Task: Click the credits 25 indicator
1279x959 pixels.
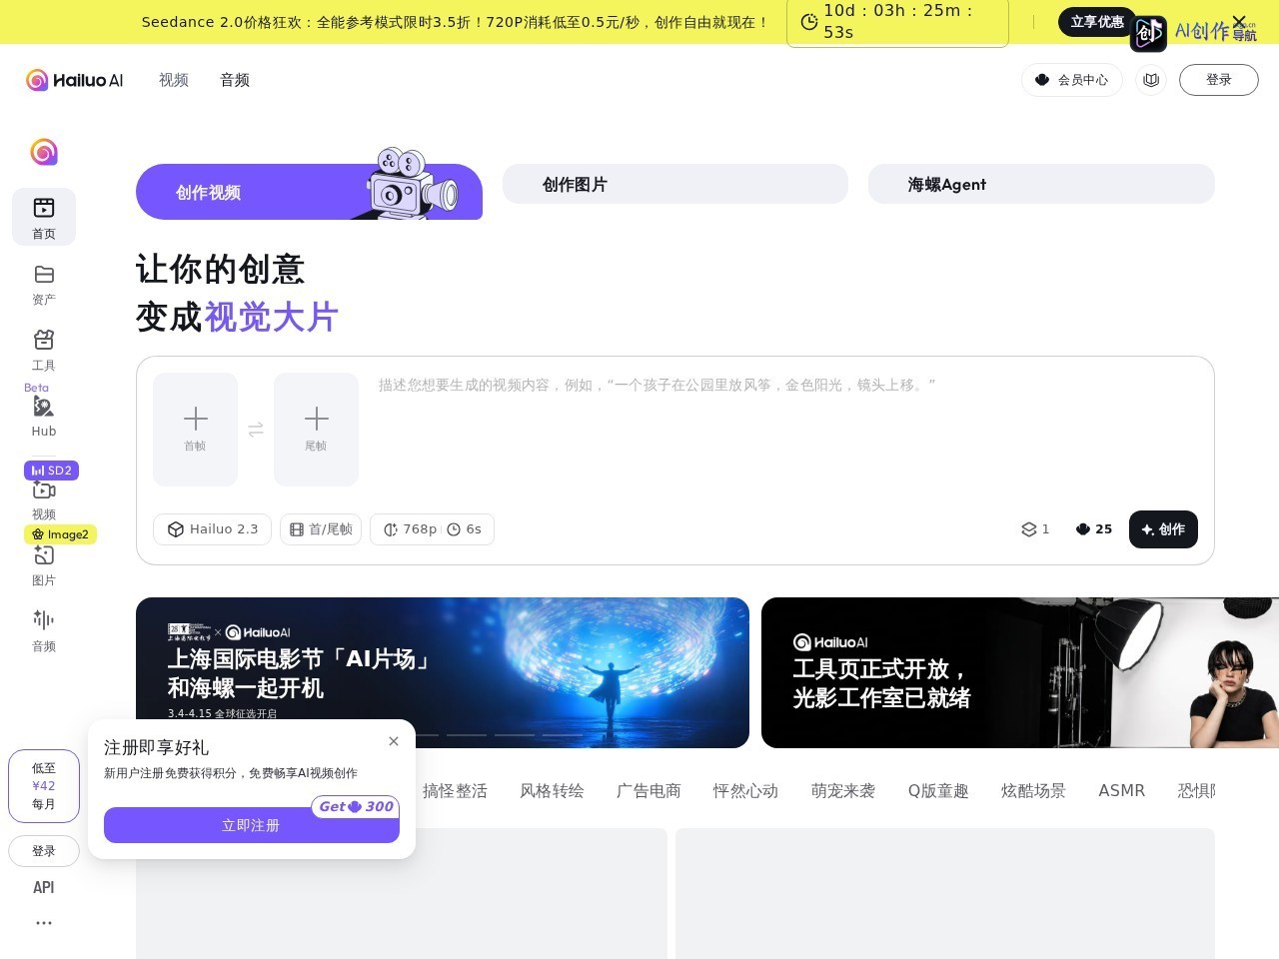Action: 1093,529
